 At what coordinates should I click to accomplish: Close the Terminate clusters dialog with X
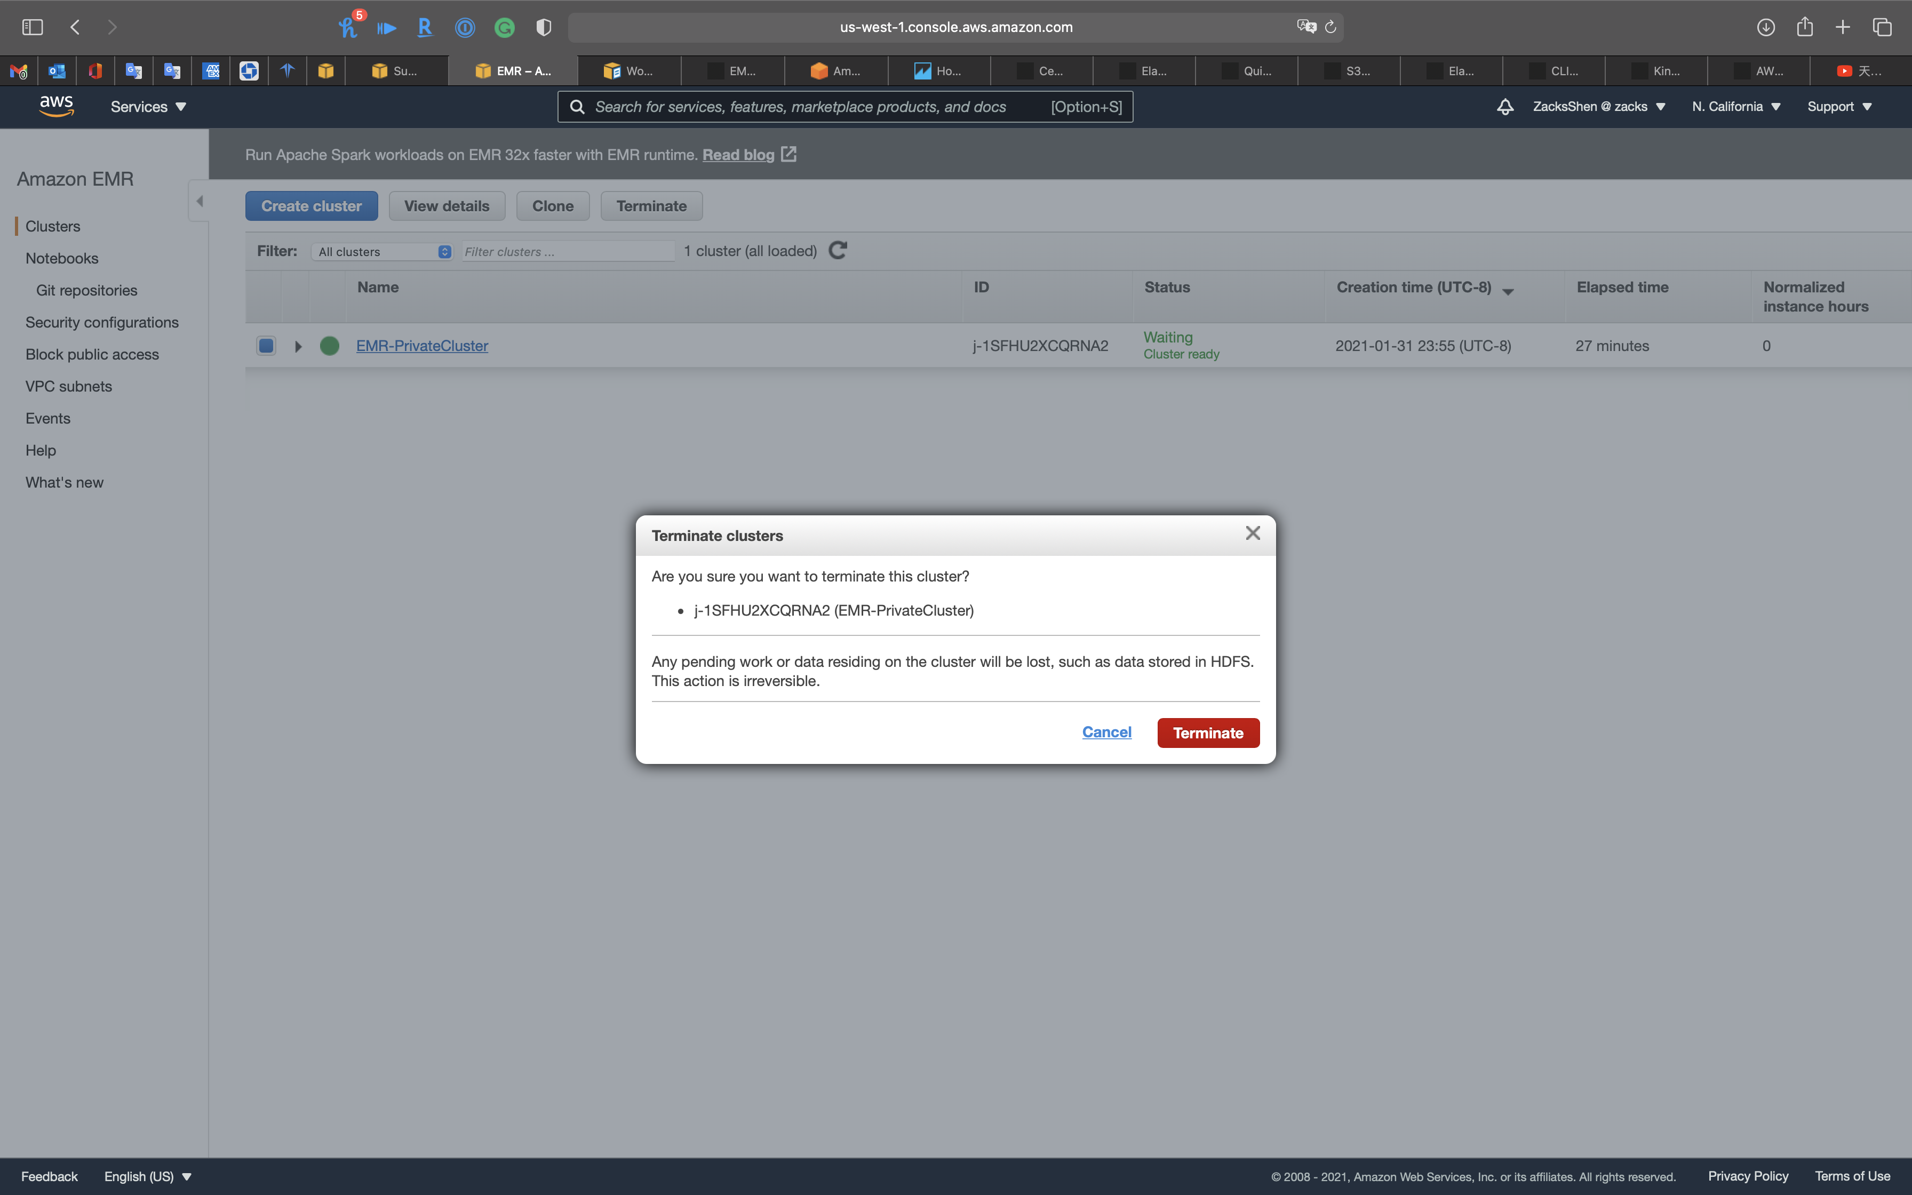1252,533
